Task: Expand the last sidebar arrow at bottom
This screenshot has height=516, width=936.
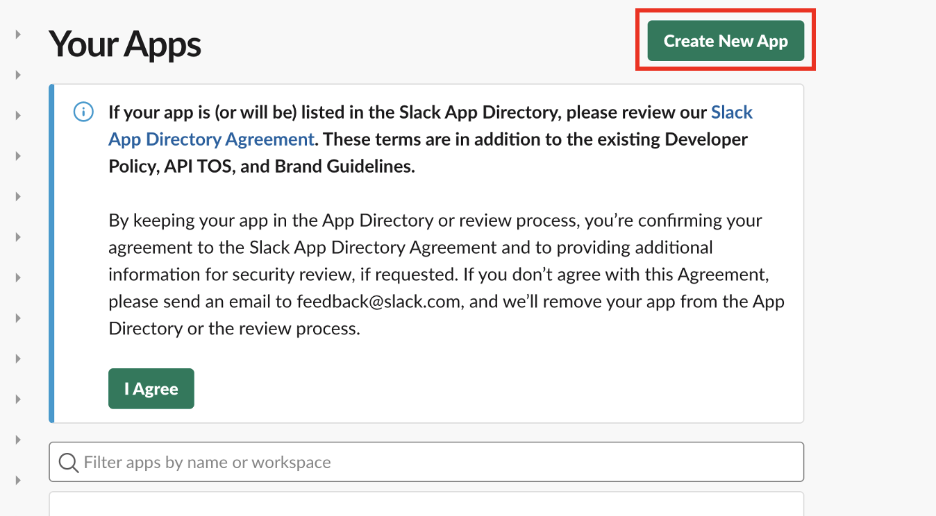Action: pos(19,480)
